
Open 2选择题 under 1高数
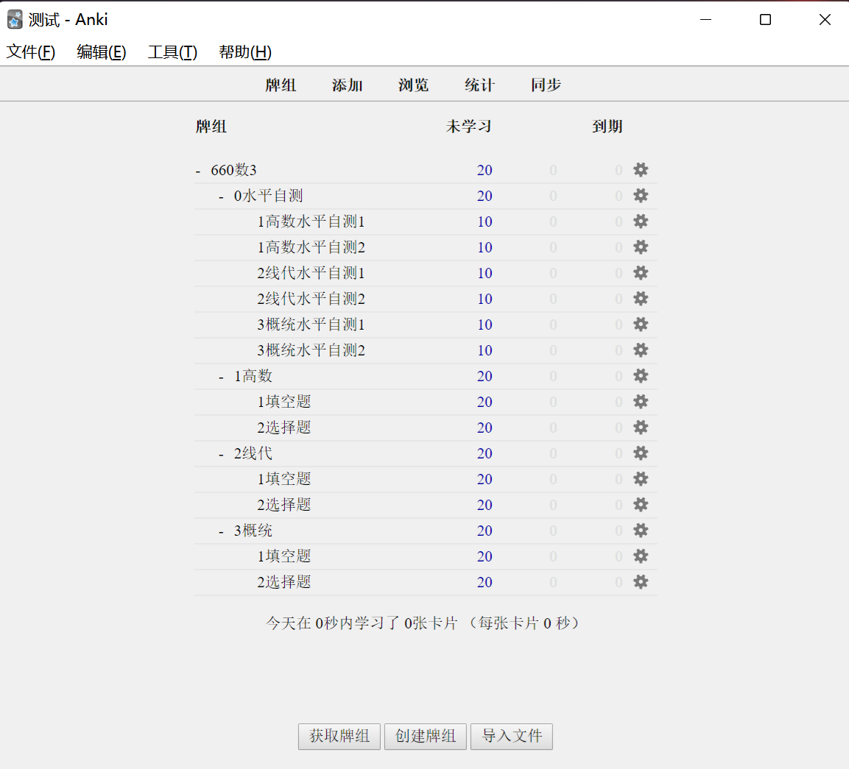[283, 428]
